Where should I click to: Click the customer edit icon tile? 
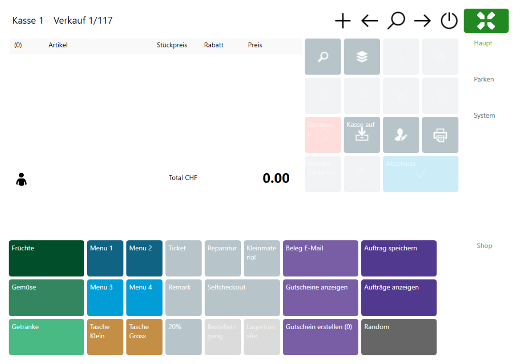401,135
